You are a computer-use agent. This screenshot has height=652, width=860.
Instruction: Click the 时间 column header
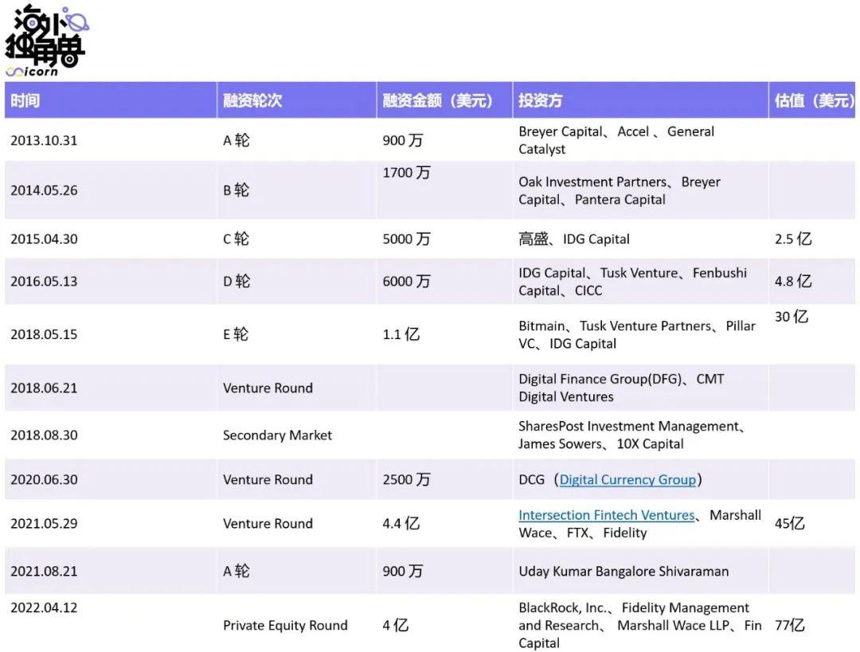tap(25, 100)
